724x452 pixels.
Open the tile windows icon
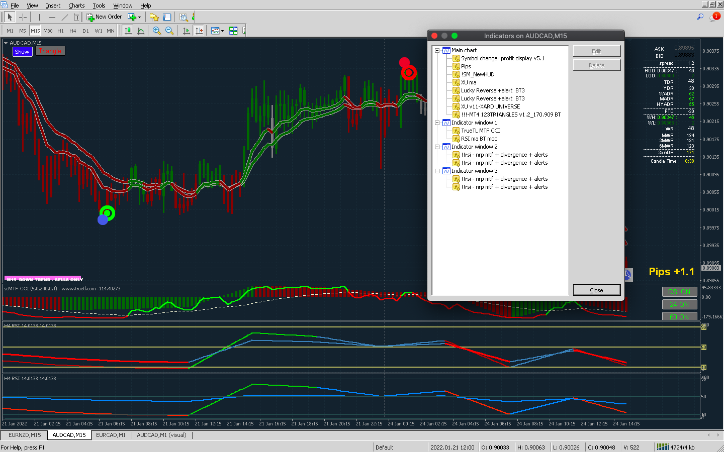tap(233, 31)
